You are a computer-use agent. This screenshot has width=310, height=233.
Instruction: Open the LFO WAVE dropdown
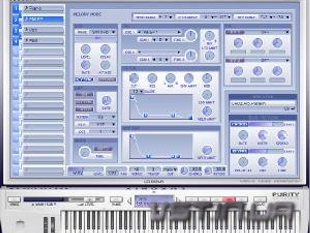click(102, 32)
